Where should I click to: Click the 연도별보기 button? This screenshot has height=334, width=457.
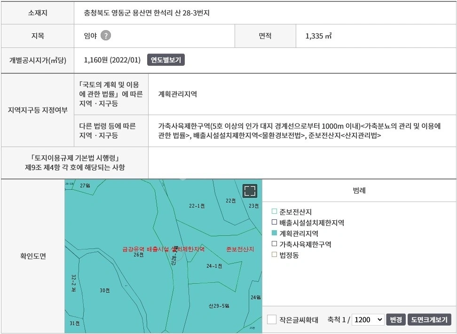click(166, 60)
